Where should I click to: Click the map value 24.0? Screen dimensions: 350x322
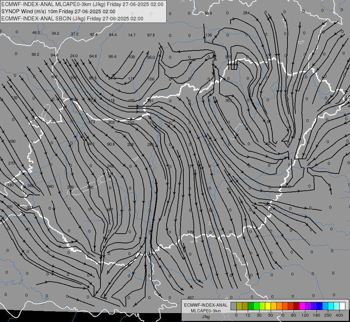[74, 56]
